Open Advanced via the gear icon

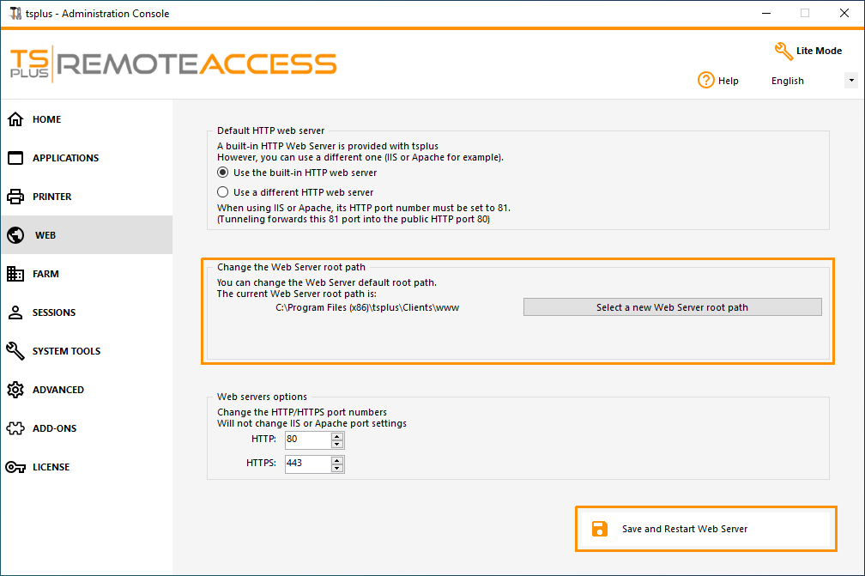(x=15, y=390)
